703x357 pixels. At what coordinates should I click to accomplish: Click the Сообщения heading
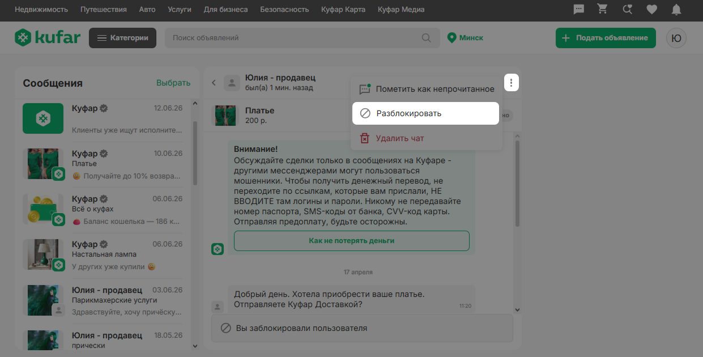[53, 83]
